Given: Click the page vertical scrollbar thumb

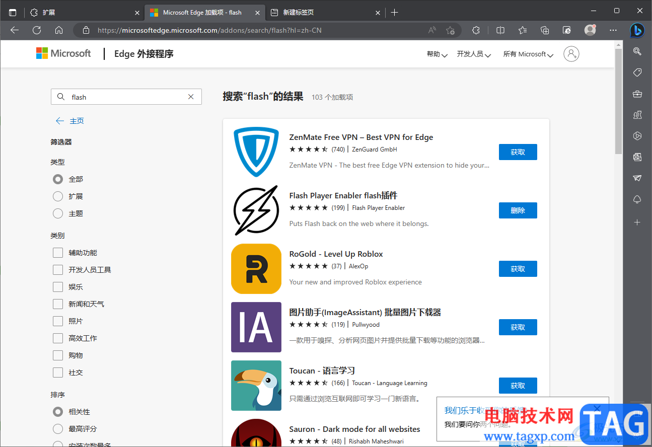Looking at the screenshot, I should coord(618,101).
